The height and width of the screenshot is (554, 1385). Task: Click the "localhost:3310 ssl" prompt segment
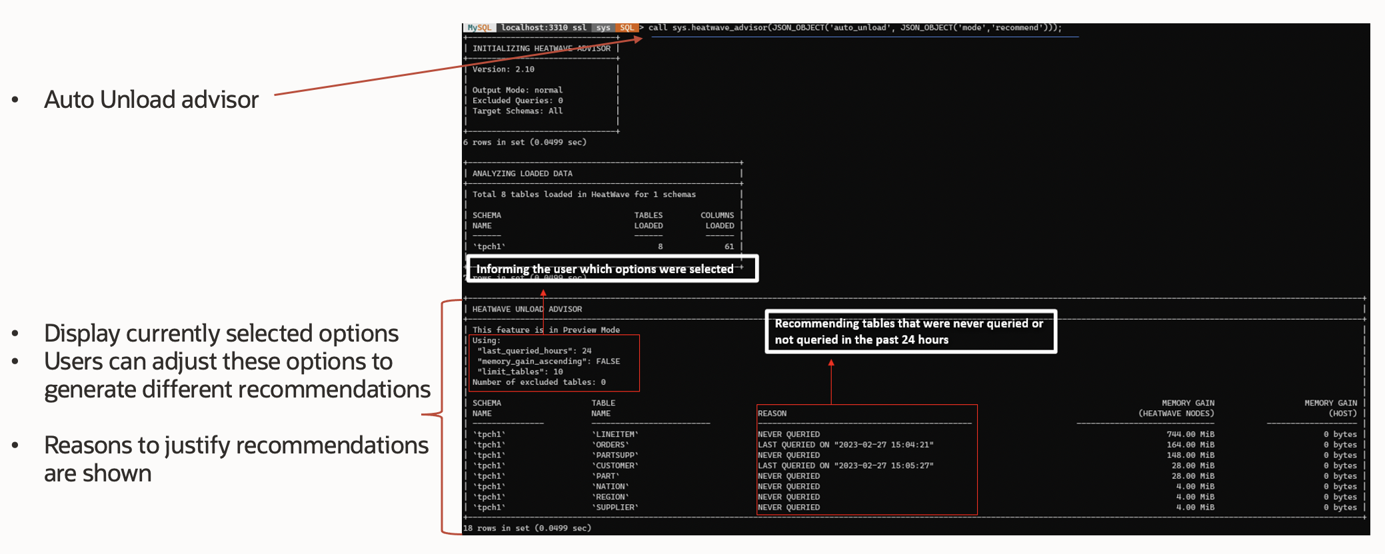[543, 28]
